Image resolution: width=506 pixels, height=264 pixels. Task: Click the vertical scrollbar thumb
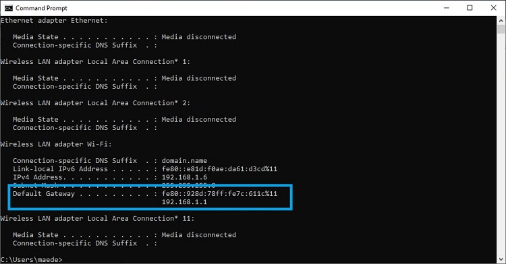click(501, 30)
